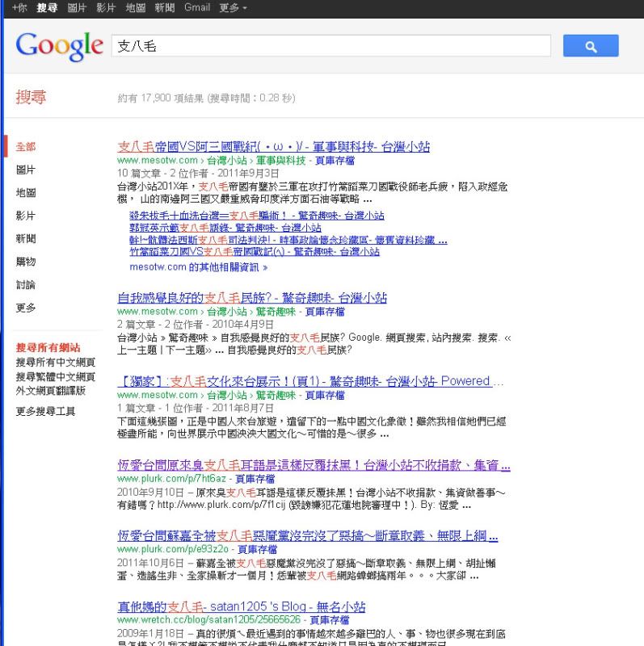
Task: Open result 真他媽的支八毛 satan1205's Blog
Action: point(241,606)
